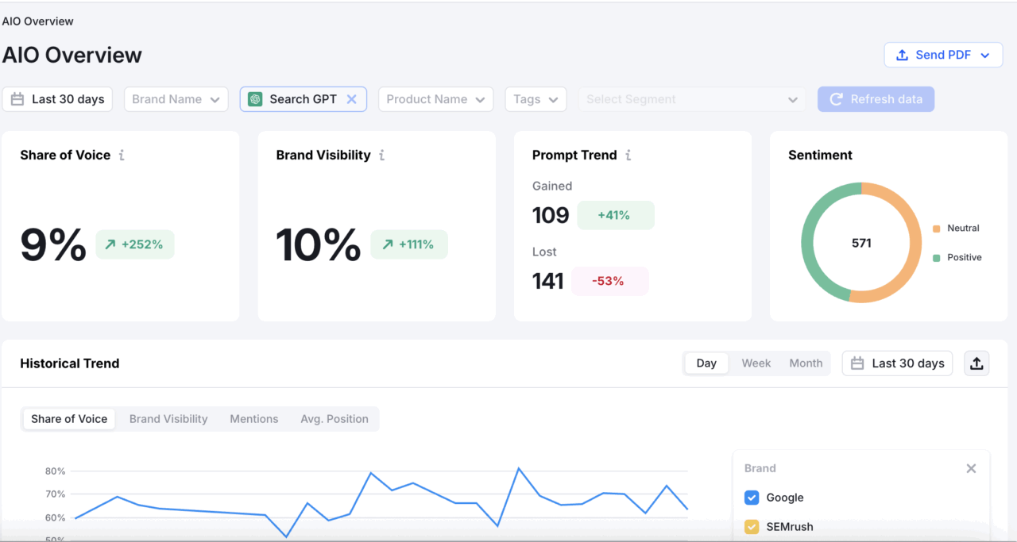
Task: Open the Select Segment dropdown
Action: [691, 99]
